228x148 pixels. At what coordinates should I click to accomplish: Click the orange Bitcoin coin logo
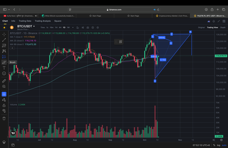pyautogui.click(x=12, y=27)
